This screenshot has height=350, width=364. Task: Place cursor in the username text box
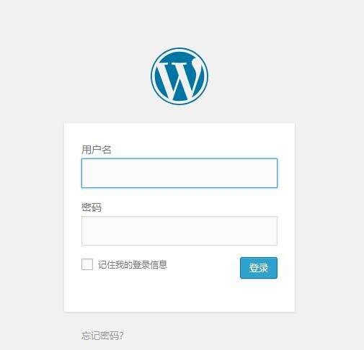point(179,173)
